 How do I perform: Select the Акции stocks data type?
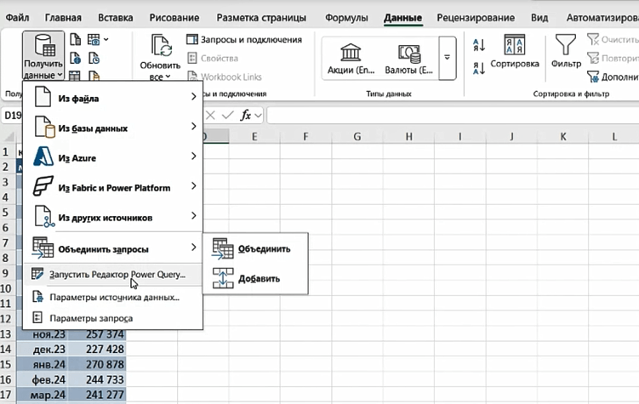(351, 59)
